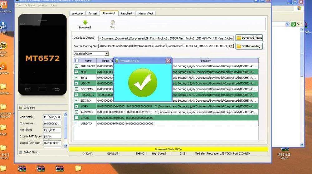Click the Extern RAM Type DRAM field
The image size is (312, 174).
[x=52, y=136]
